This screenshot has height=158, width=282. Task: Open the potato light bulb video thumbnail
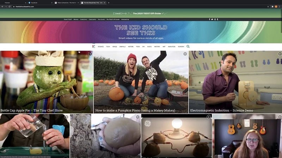176,136
